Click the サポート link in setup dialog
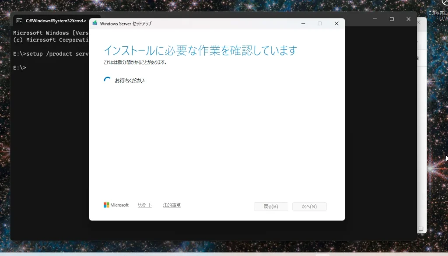 (x=144, y=205)
